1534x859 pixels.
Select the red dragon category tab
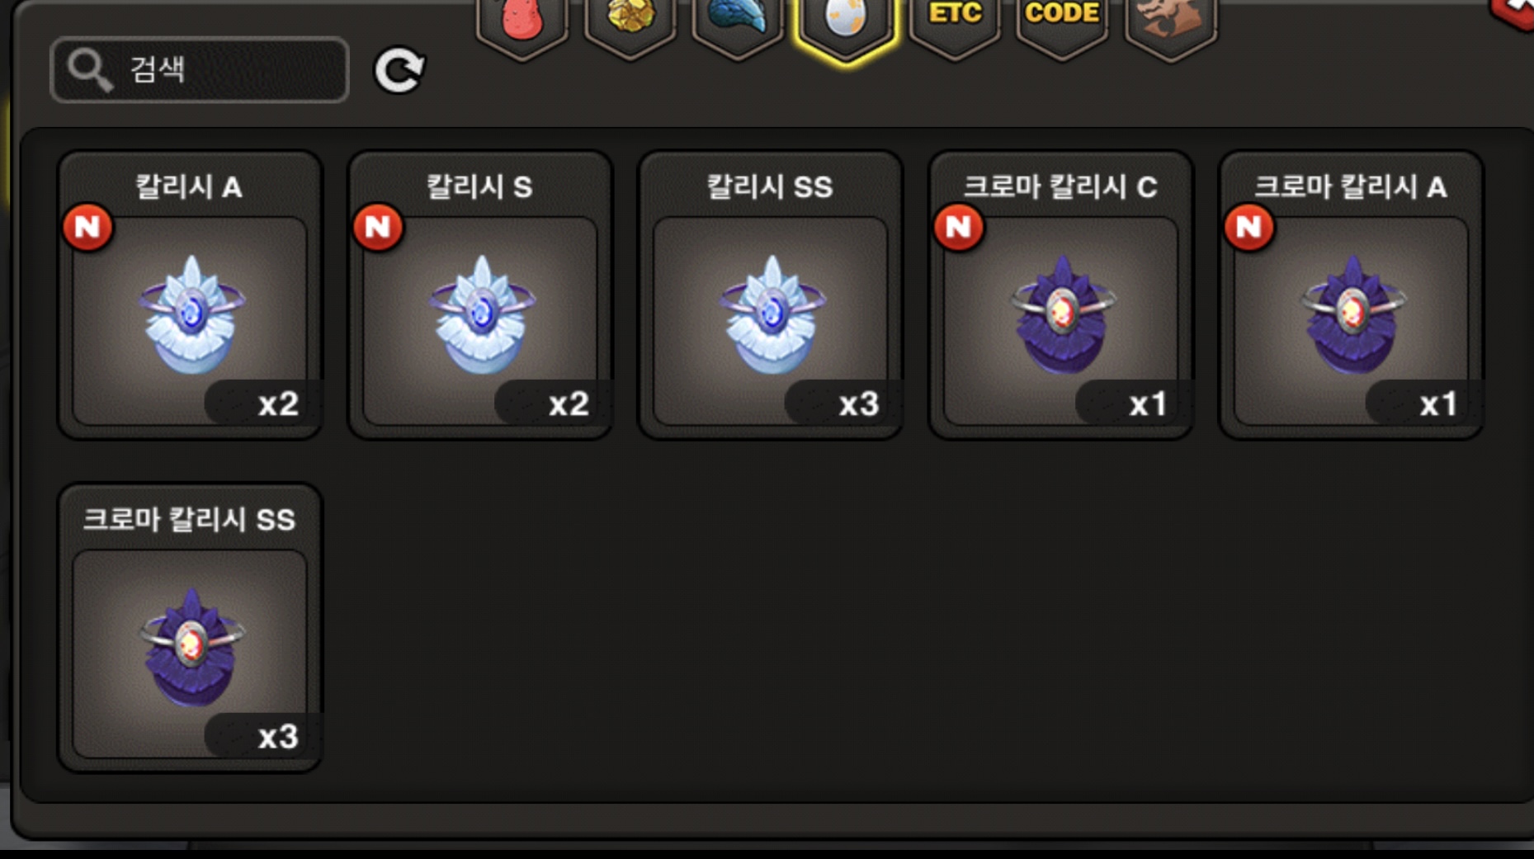(522, 26)
